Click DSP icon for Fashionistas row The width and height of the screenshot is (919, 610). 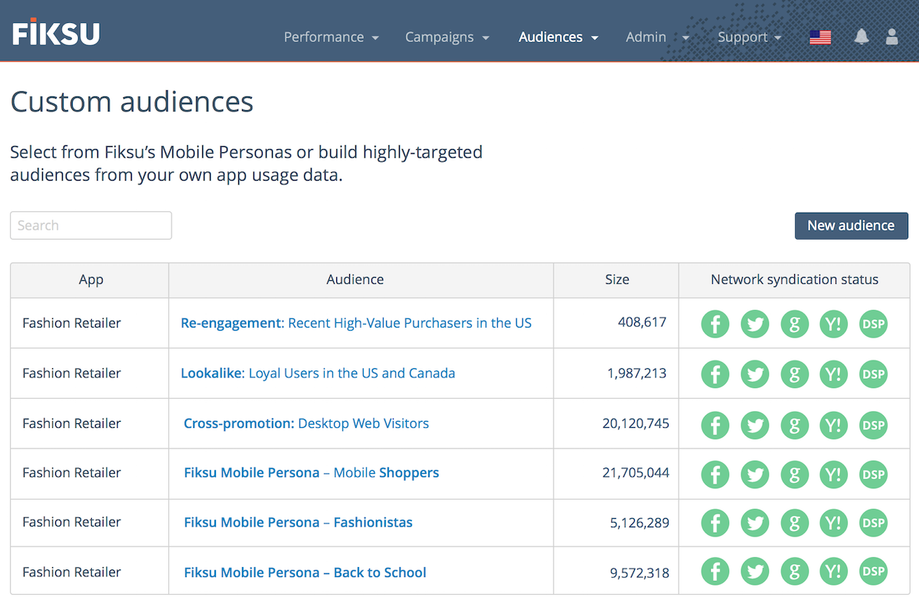click(x=874, y=523)
